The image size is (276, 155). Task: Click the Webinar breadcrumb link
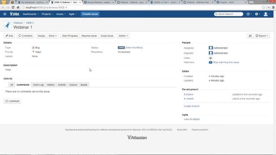pos(18,23)
